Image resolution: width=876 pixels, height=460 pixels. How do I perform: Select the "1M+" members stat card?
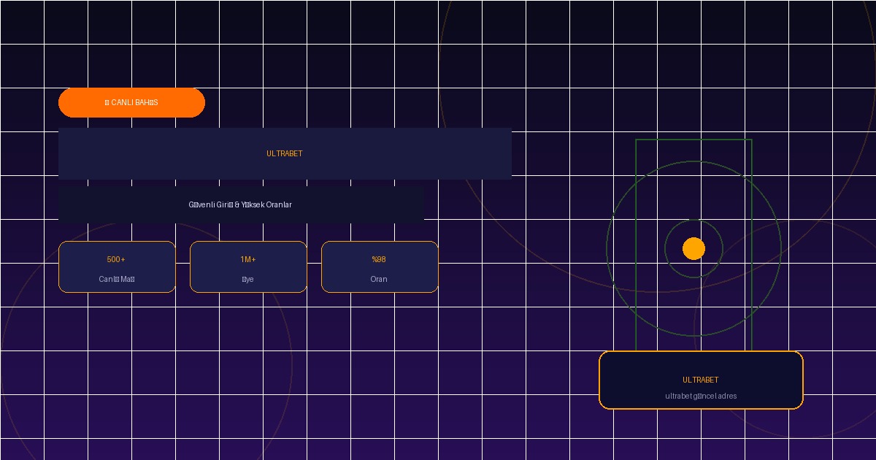[x=248, y=267]
